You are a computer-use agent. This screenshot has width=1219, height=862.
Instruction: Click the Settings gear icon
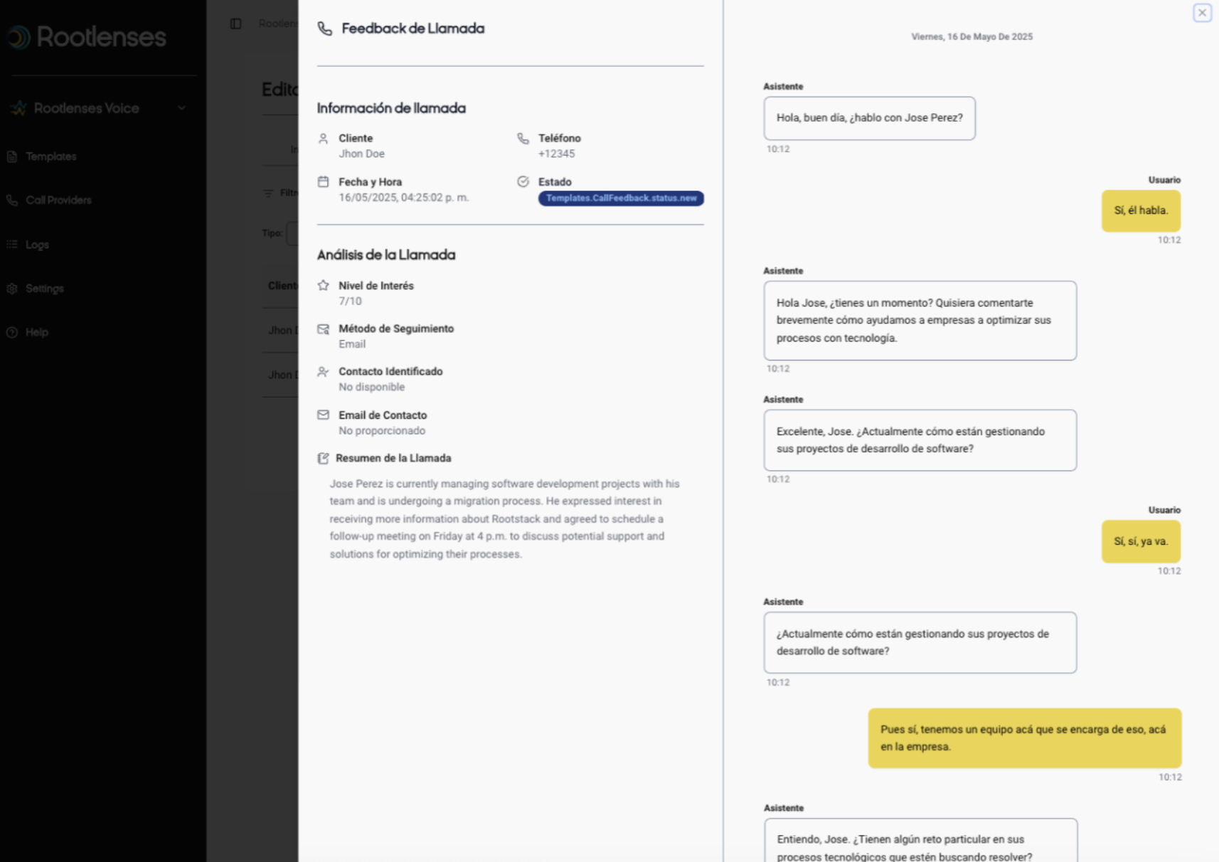(x=12, y=289)
